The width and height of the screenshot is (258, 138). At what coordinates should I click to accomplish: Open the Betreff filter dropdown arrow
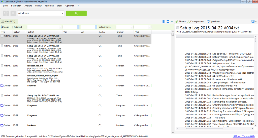60,27
